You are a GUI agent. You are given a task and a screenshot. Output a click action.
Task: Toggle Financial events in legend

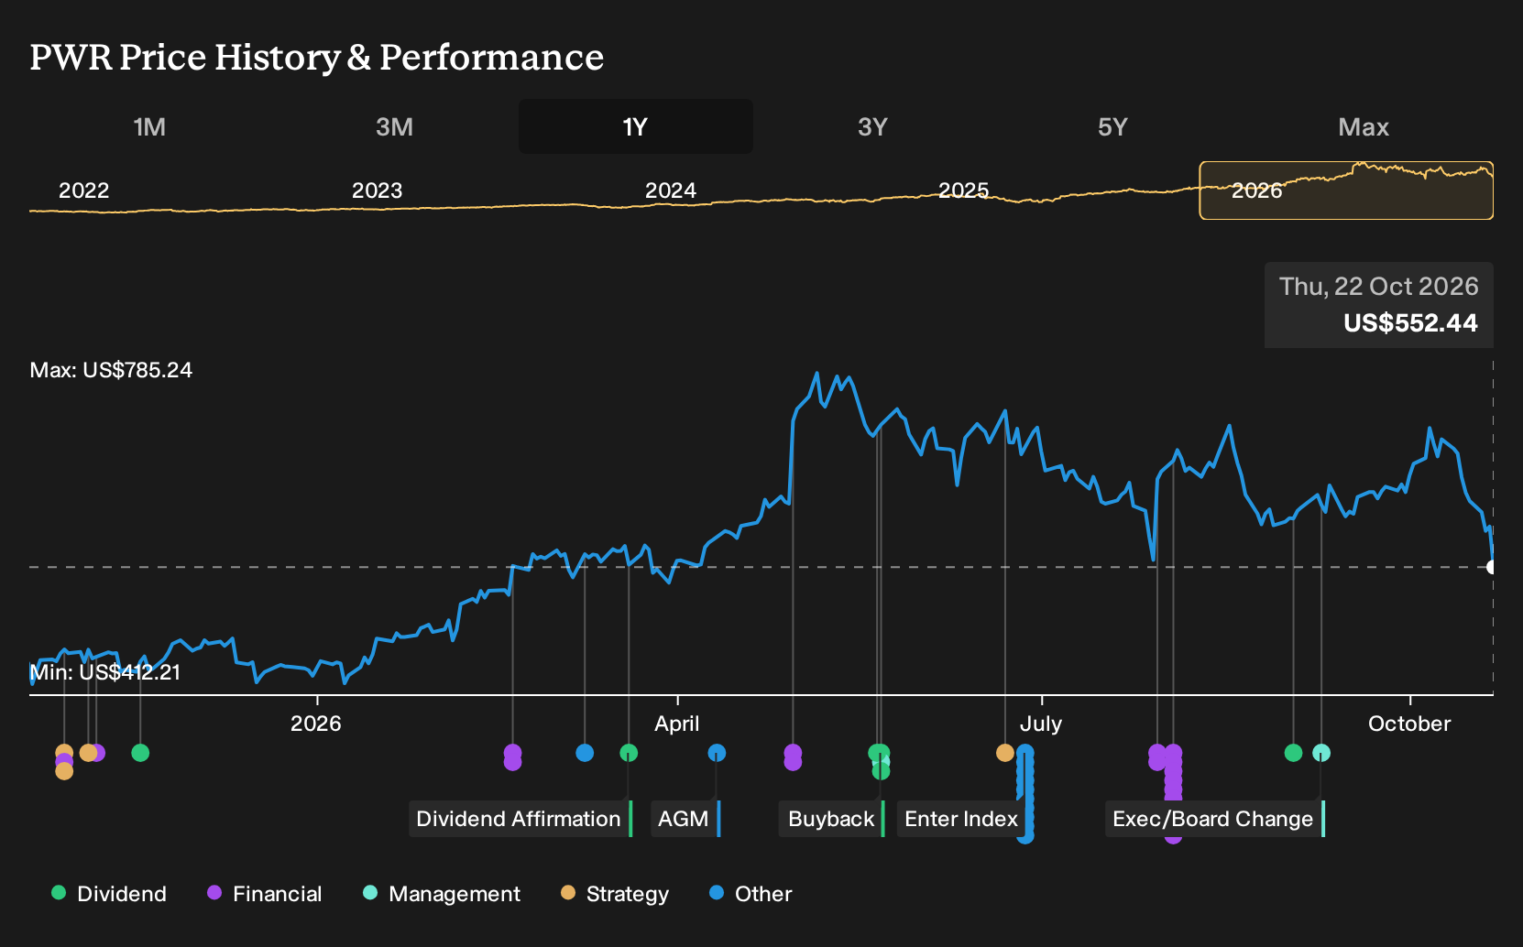[265, 894]
